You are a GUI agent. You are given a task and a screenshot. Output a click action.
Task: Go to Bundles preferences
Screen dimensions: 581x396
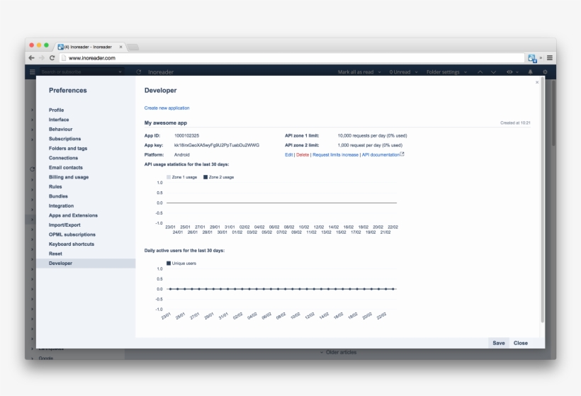coord(58,196)
